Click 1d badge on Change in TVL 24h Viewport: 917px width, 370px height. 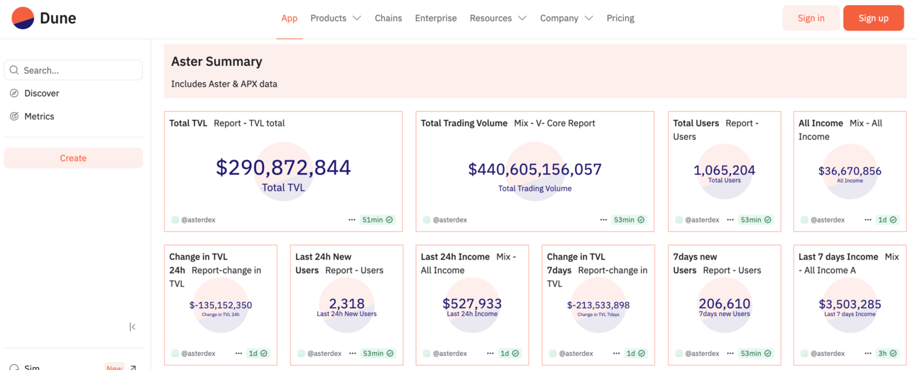click(258, 353)
